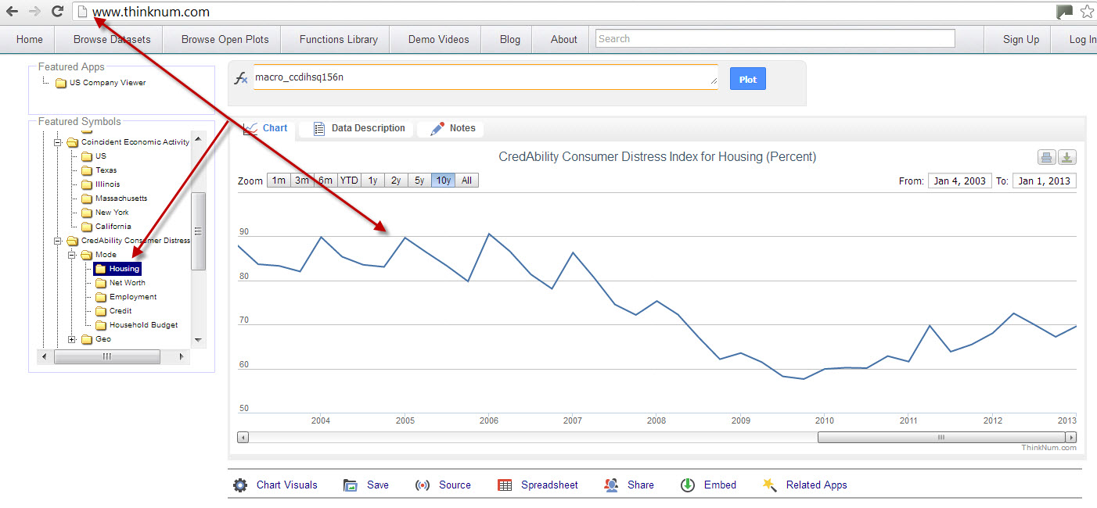Collapse the Mode tree node
The width and height of the screenshot is (1097, 508).
pos(72,255)
